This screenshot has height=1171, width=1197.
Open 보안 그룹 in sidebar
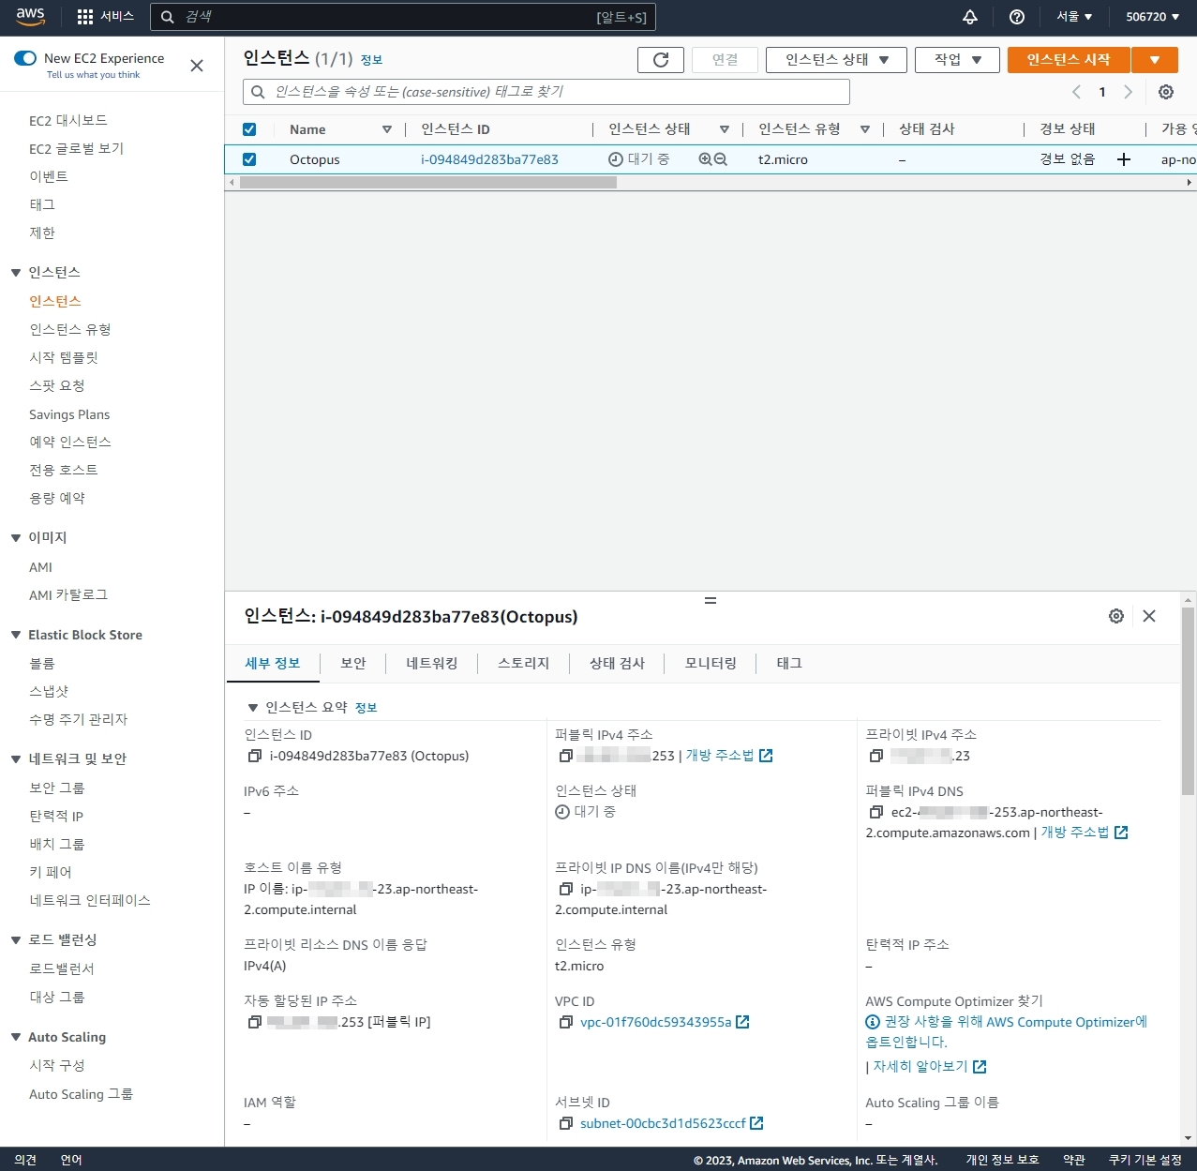57,788
